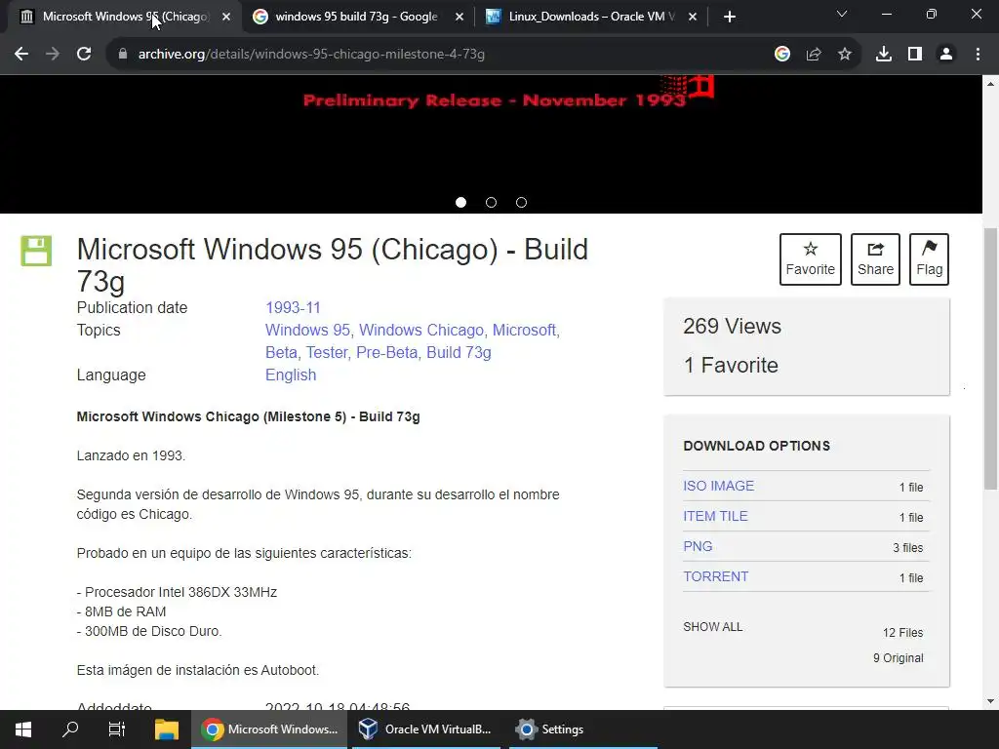Open the Chrome downloads icon
This screenshot has height=749, width=999.
tap(884, 55)
